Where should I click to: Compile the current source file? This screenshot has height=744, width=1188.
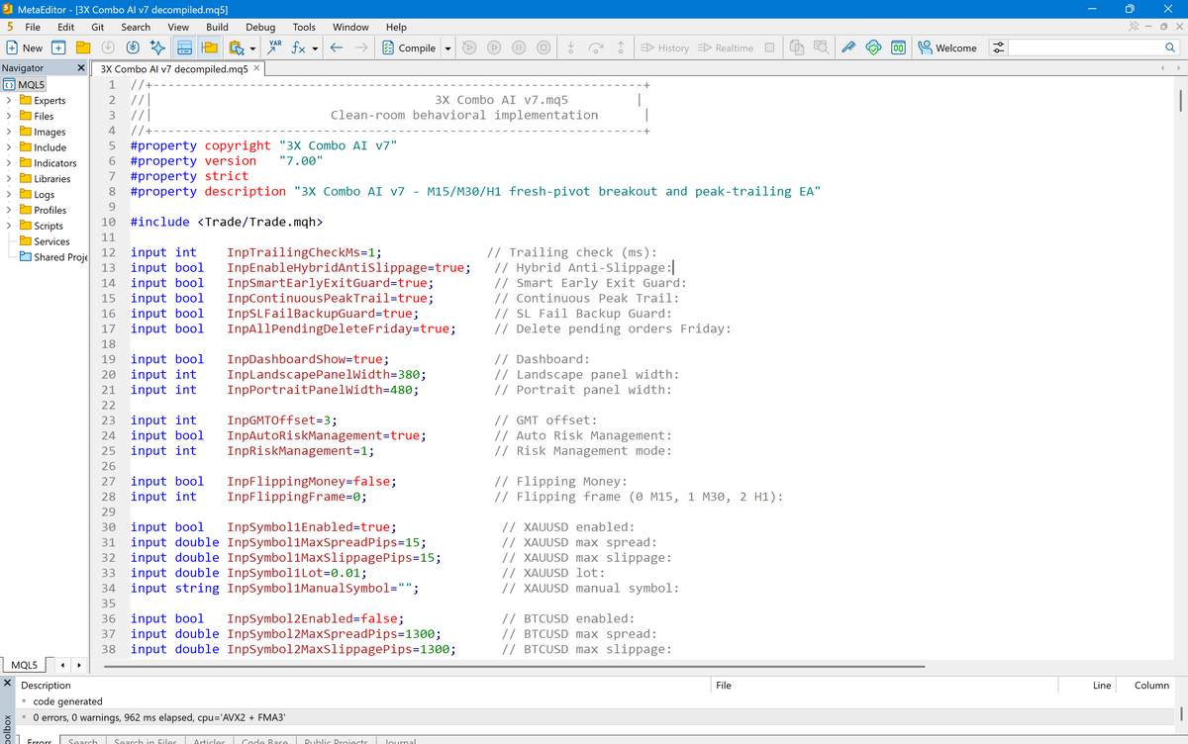click(x=410, y=47)
